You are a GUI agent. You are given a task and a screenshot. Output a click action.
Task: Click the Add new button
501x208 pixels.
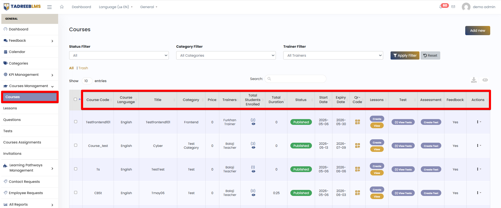click(x=478, y=30)
